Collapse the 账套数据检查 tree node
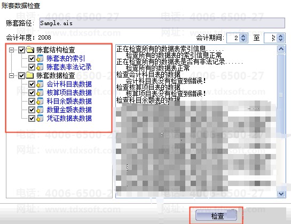This screenshot has width=291, height=224. (x=12, y=75)
